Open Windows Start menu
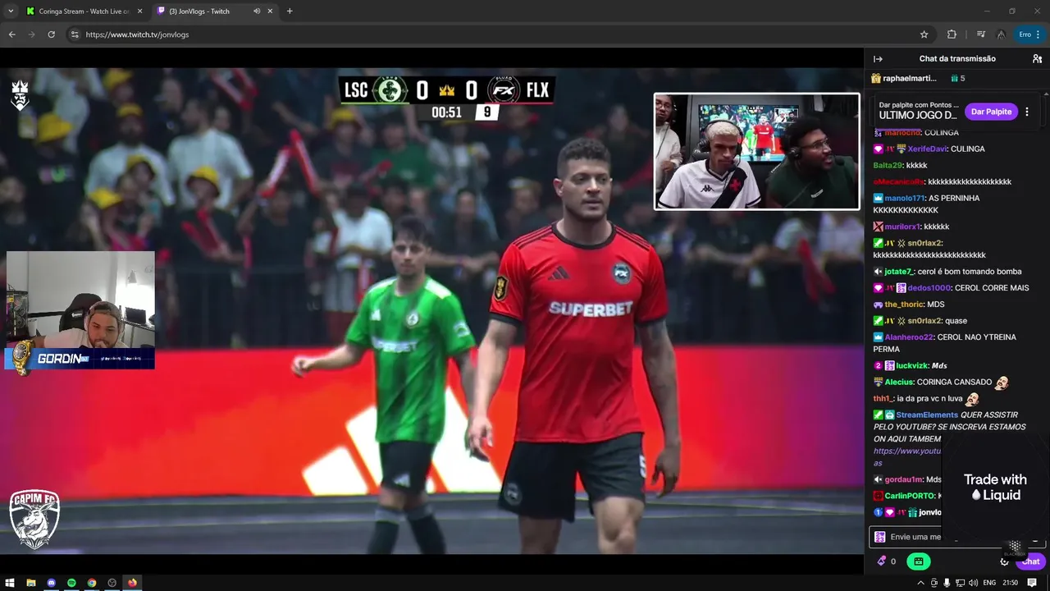Screen dimensions: 1050x591 pos(11,583)
